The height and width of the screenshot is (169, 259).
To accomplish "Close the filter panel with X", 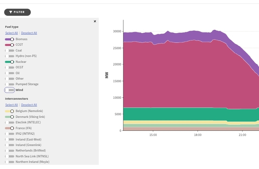I will coord(95,21).
